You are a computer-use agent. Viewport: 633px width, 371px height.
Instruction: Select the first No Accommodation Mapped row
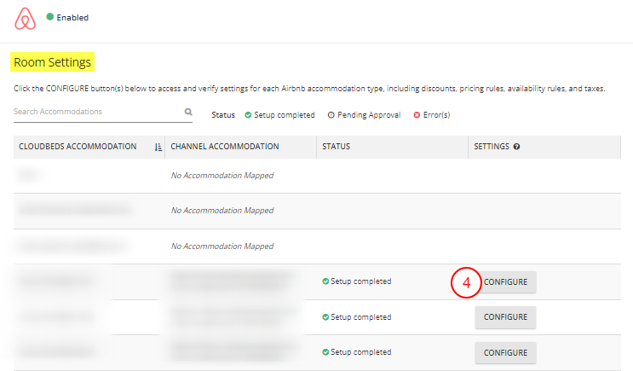pyautogui.click(x=222, y=175)
